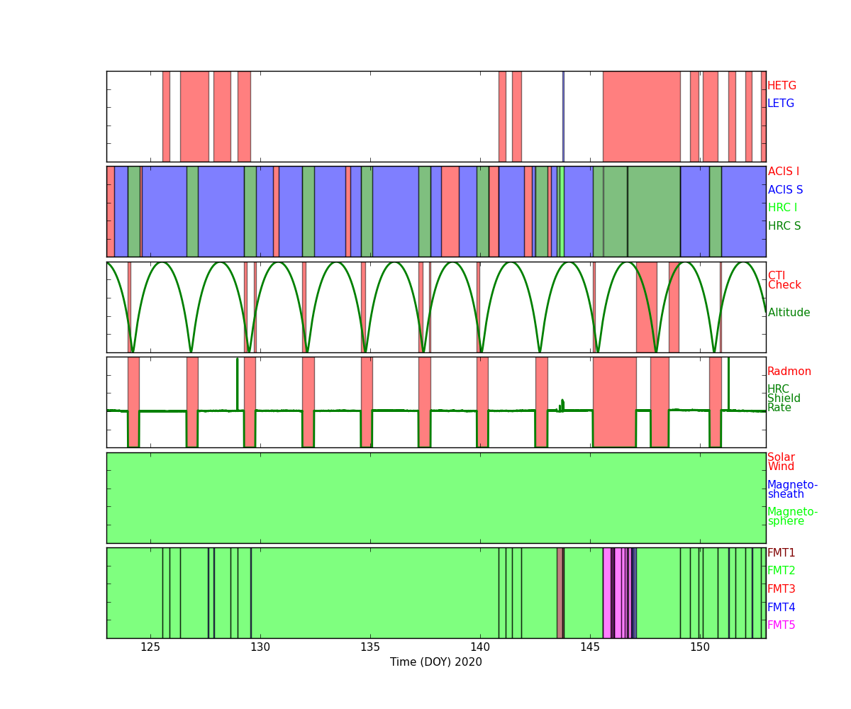
Task: Select the ACIS I legend label
Action: pyautogui.click(x=783, y=172)
